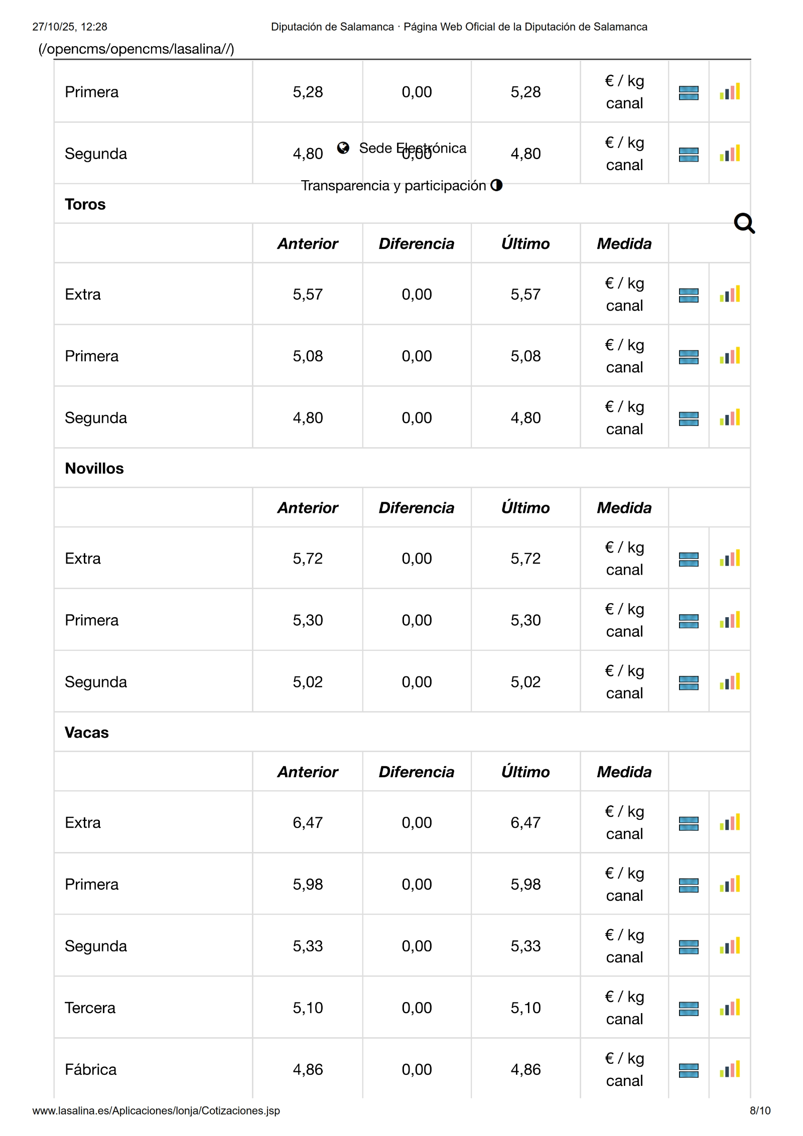Open bar chart for Vacas Fábrica
Screen dimensions: 803x1136
[729, 1069]
